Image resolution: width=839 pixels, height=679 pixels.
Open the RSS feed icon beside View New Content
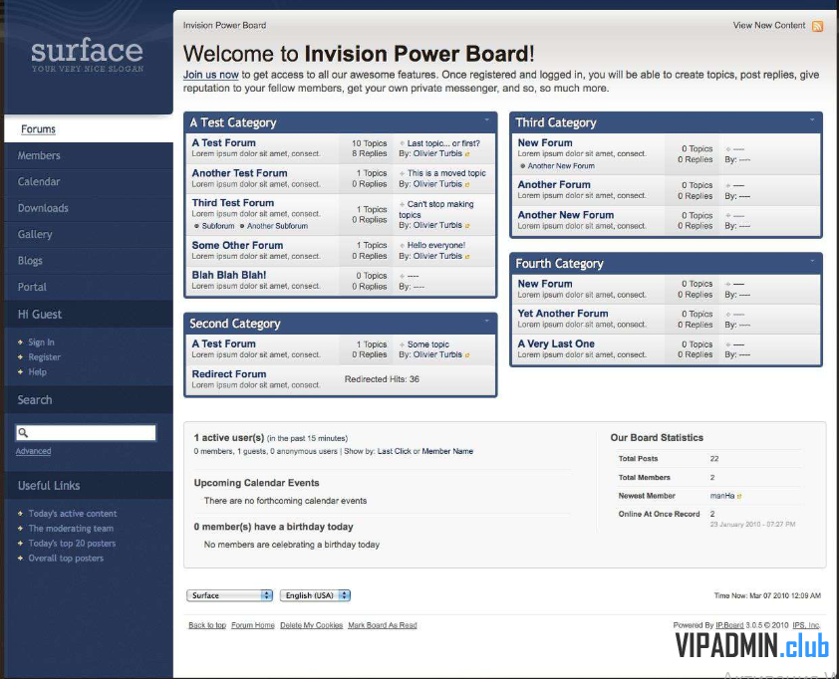click(x=817, y=26)
